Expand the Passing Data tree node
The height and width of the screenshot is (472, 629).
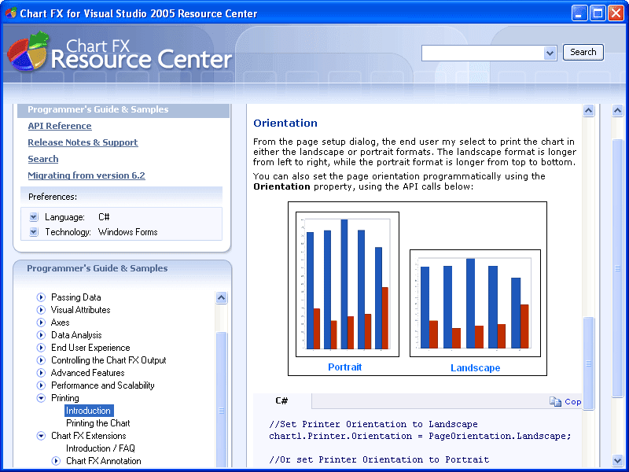pos(41,297)
